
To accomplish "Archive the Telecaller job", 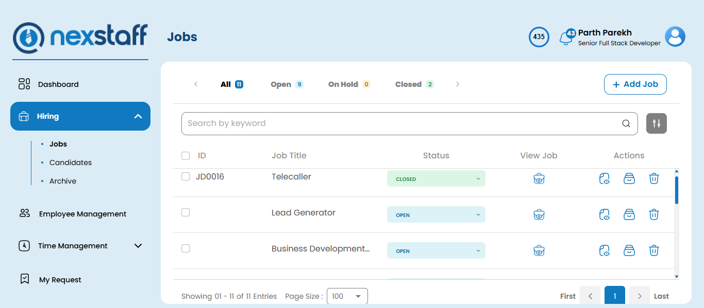I will (629, 178).
